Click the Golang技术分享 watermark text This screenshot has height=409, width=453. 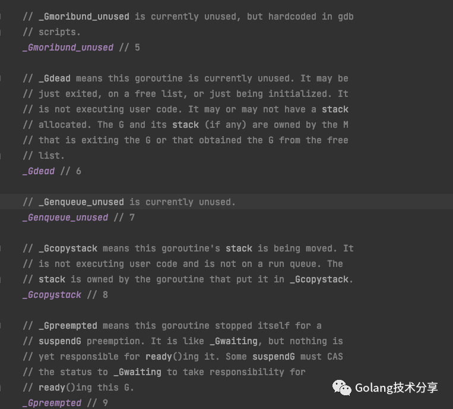pos(397,388)
